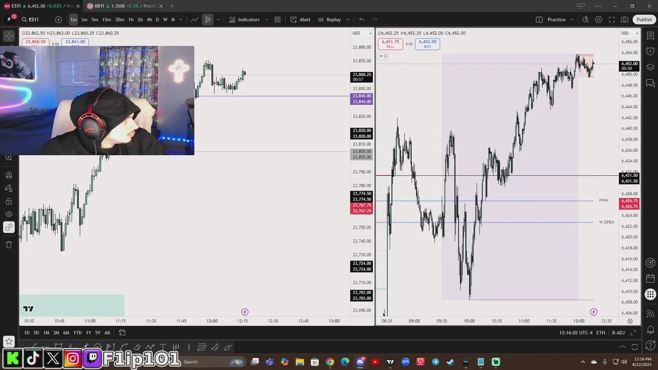Collapse the indicator legend showing 3

[383, 56]
